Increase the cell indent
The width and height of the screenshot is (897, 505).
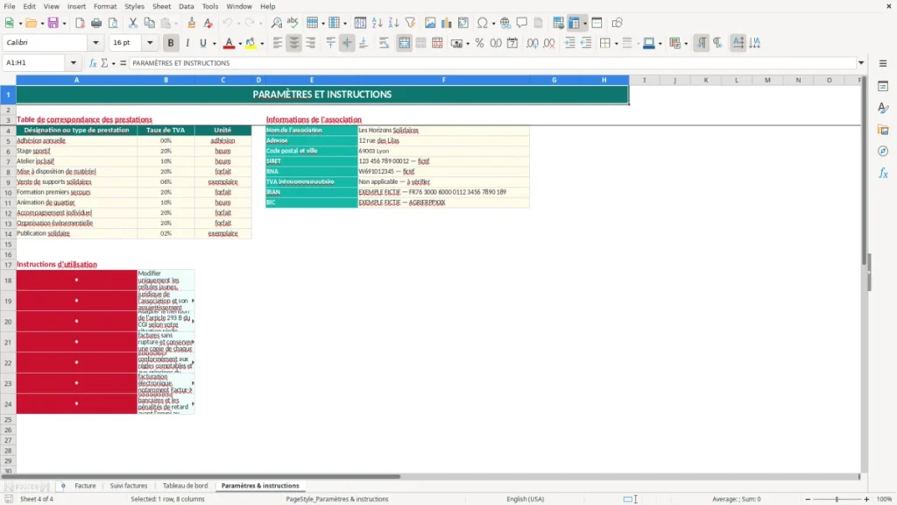(x=569, y=43)
